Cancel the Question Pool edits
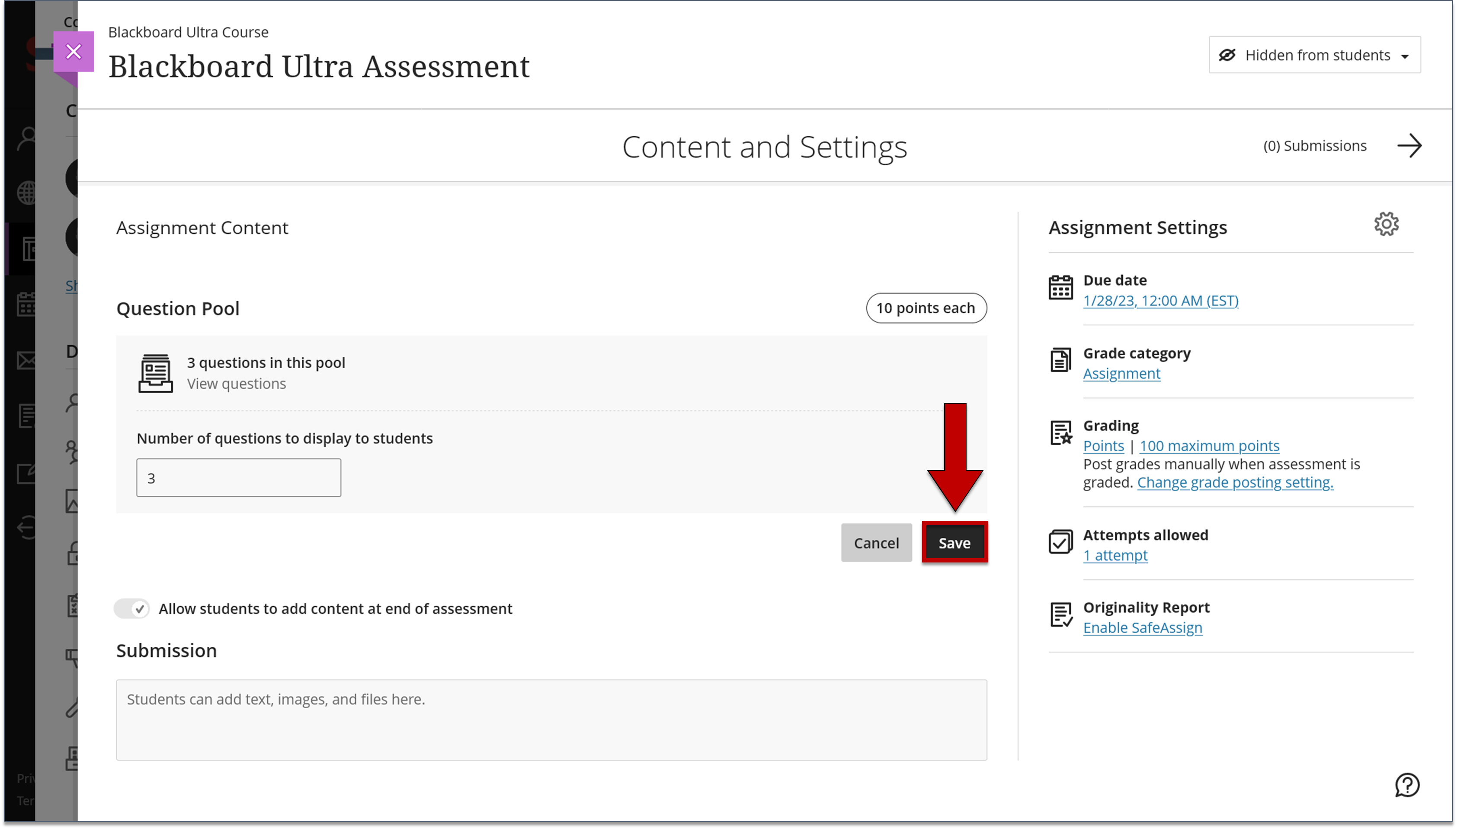 point(876,542)
